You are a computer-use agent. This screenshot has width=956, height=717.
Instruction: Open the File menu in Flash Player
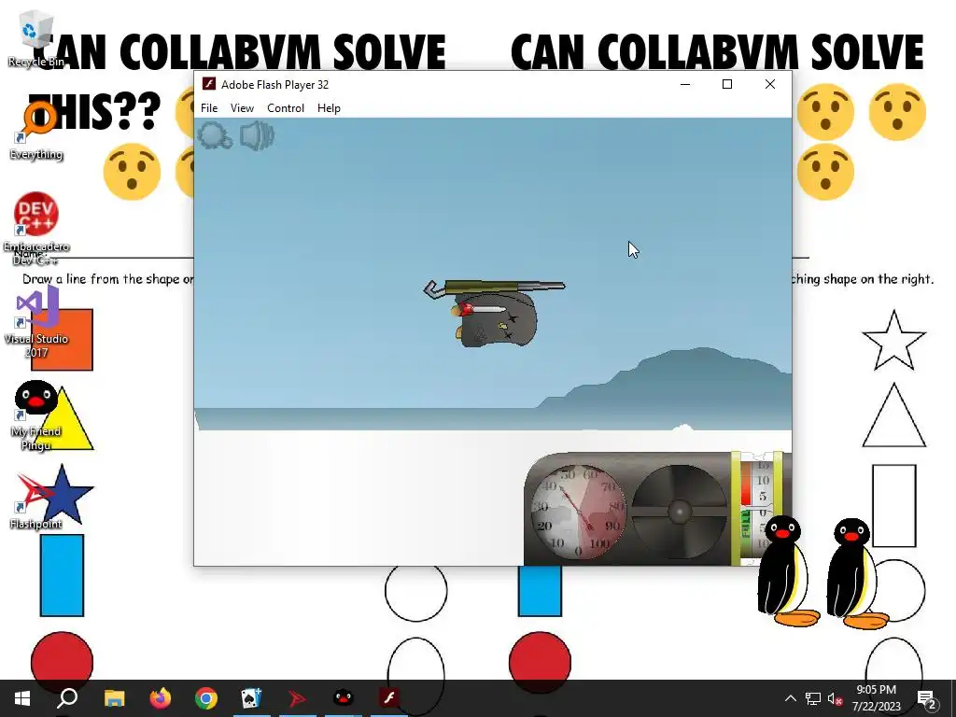(209, 108)
